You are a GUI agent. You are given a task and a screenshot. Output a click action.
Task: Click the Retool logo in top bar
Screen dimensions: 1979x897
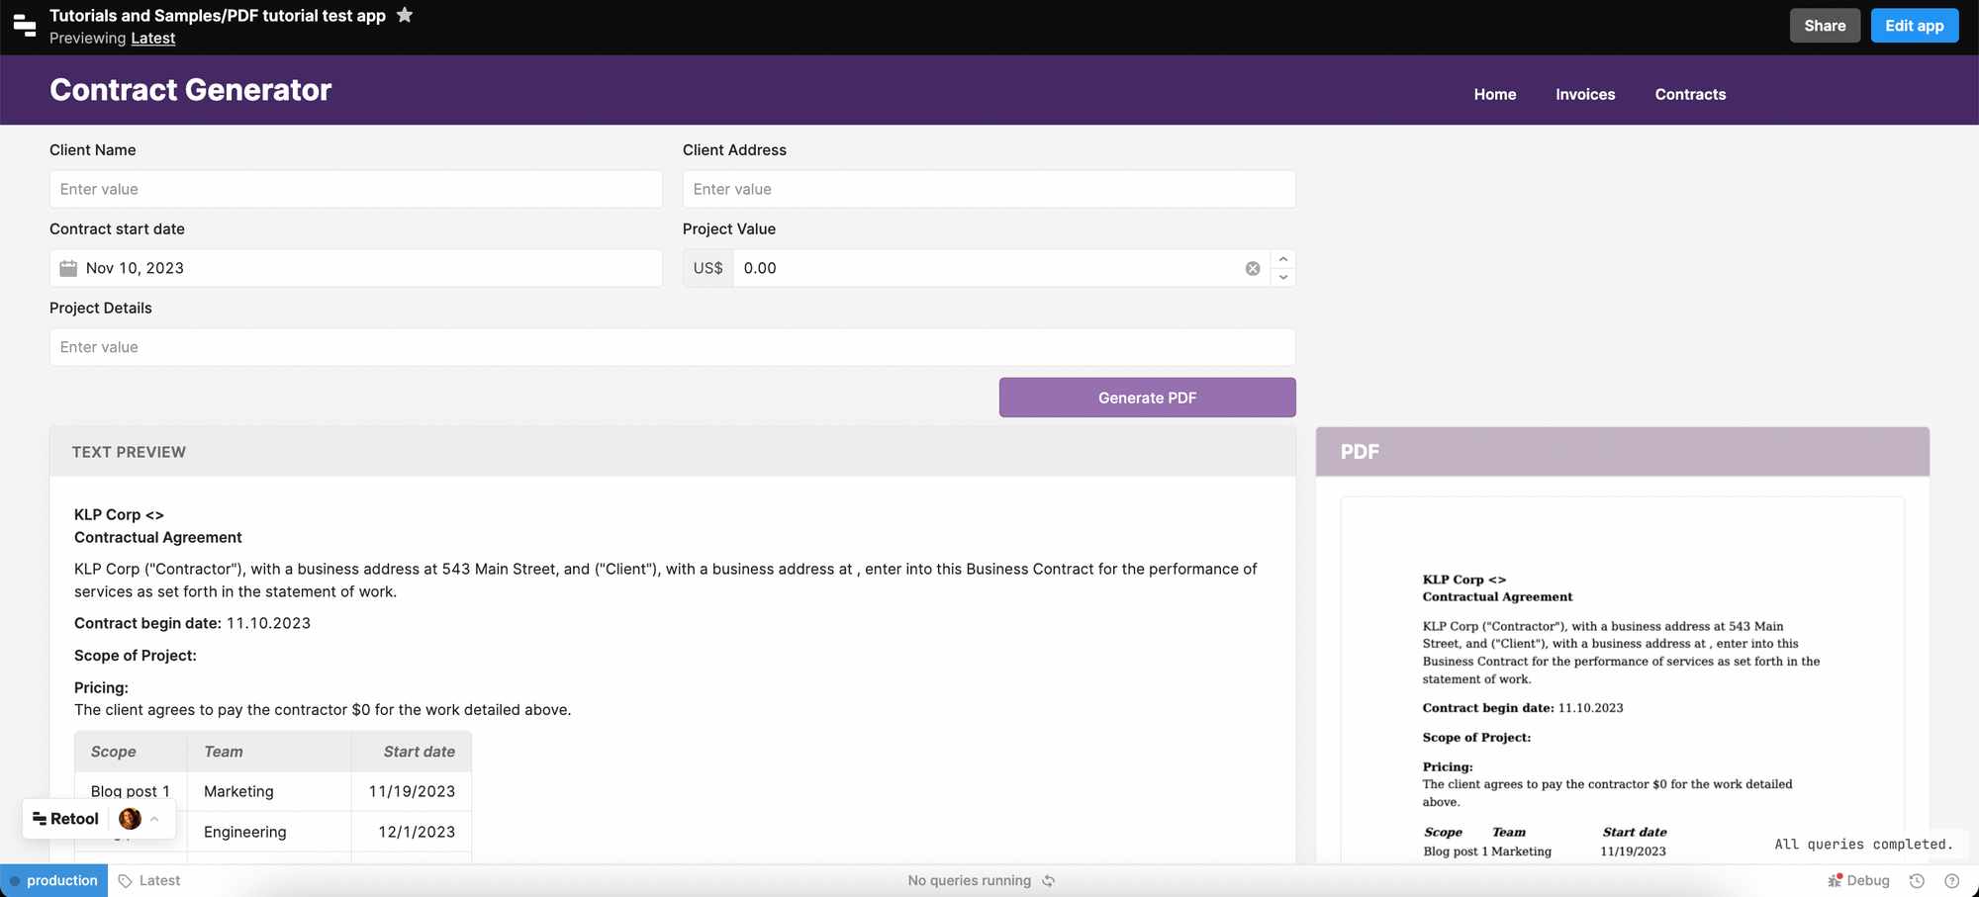tap(25, 26)
